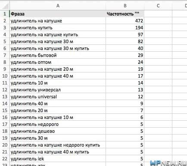Select row 20 header
This screenshot has width=187, height=166.
pyautogui.click(x=5, y=145)
